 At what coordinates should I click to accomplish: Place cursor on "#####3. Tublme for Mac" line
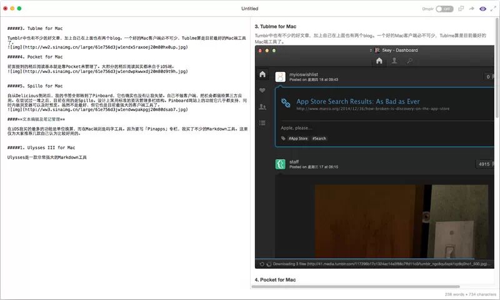(x=35, y=29)
